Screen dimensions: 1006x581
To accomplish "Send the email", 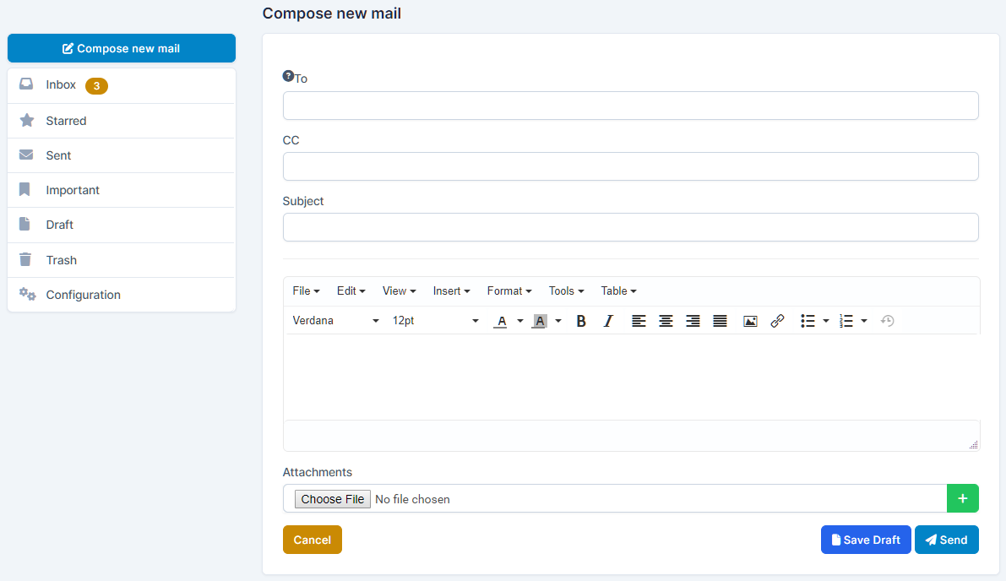I will [946, 540].
